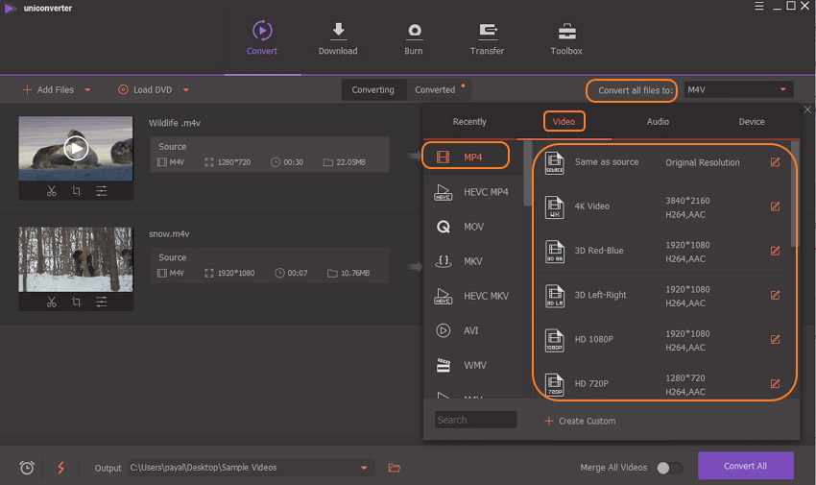Viewport: 816px width, 485px height.
Task: Toggle the Merge All Videos switch
Action: click(669, 468)
